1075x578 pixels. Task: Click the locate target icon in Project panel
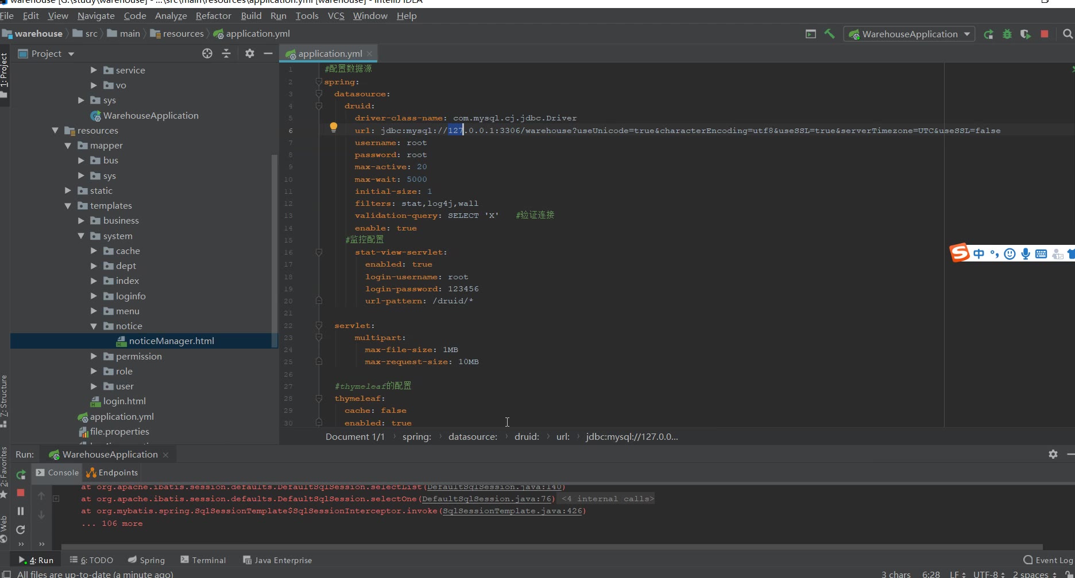click(207, 53)
